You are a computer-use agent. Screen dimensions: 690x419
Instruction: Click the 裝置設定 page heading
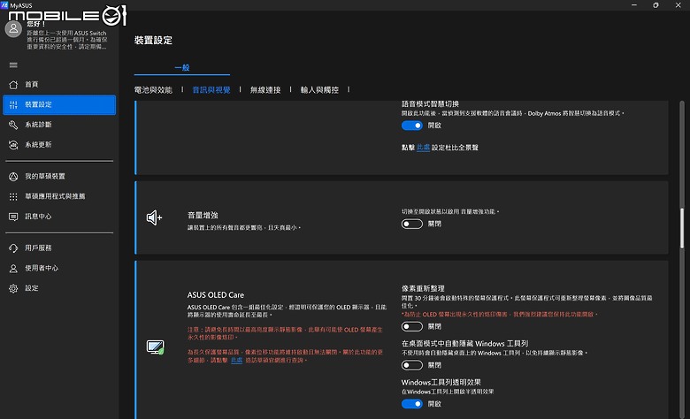153,41
